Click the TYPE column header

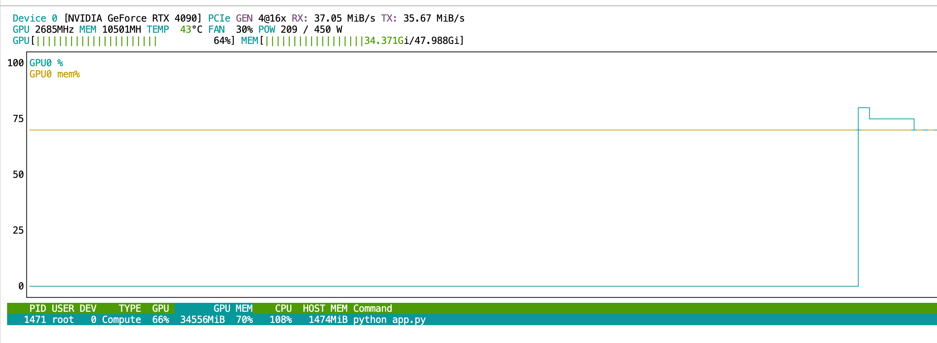129,308
